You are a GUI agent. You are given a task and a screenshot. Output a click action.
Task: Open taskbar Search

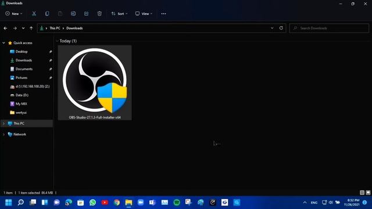21,203
